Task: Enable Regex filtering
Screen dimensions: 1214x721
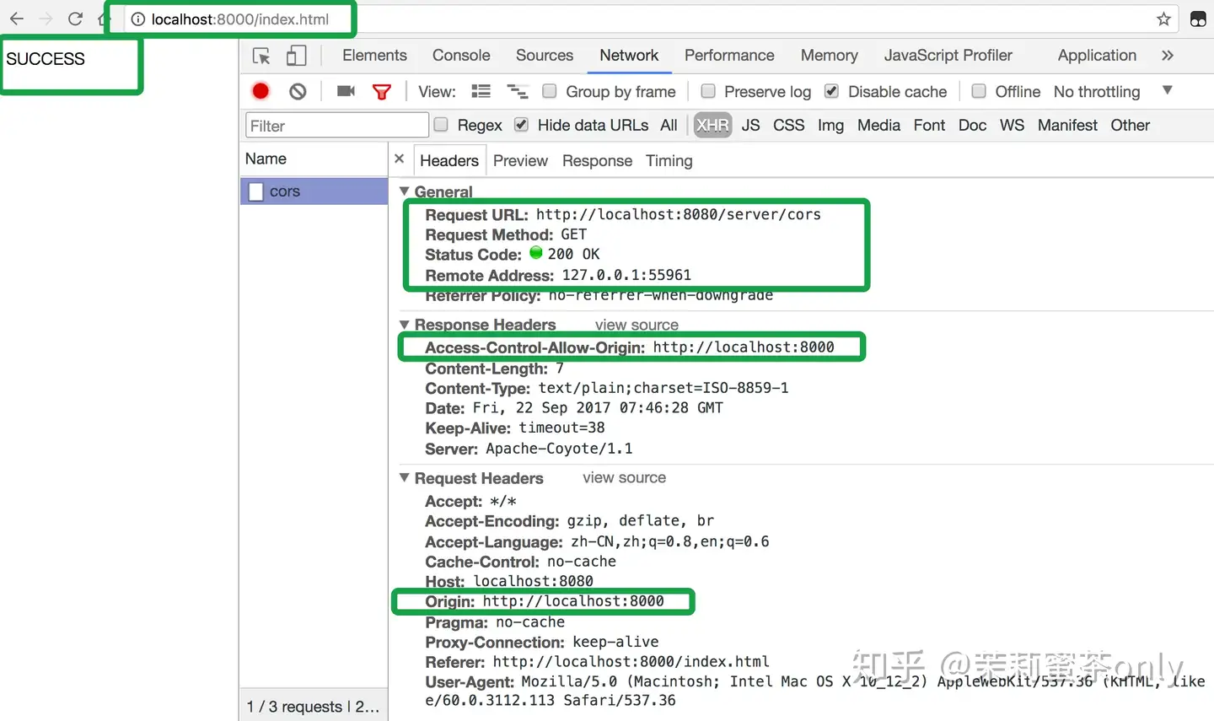Action: 441,125
